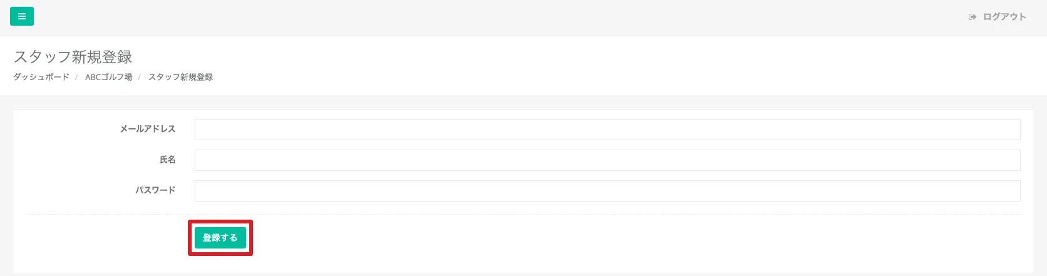Select the パスワード input box
The height and width of the screenshot is (276, 1047).
click(607, 191)
